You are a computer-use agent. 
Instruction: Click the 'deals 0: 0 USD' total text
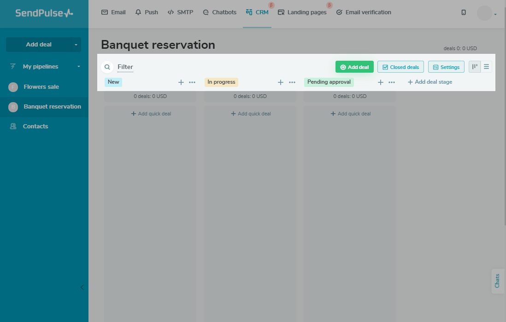tap(460, 48)
